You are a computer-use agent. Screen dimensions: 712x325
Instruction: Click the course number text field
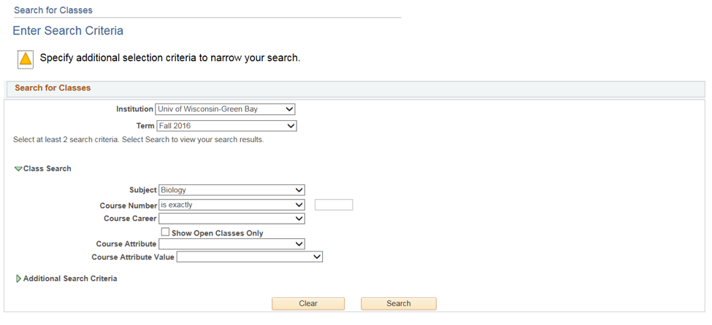tap(334, 205)
